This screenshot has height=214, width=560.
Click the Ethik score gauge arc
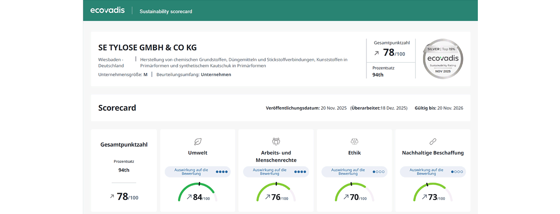354,192
